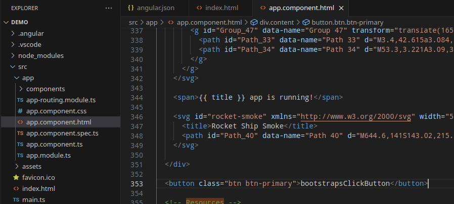Open Explorer more actions ellipsis menu
The image size is (454, 204).
[x=109, y=8]
